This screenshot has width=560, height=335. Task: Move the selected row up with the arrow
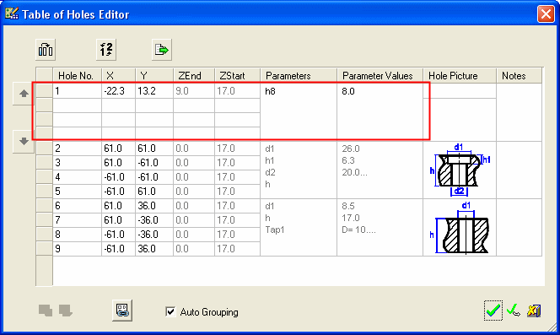pyautogui.click(x=24, y=94)
